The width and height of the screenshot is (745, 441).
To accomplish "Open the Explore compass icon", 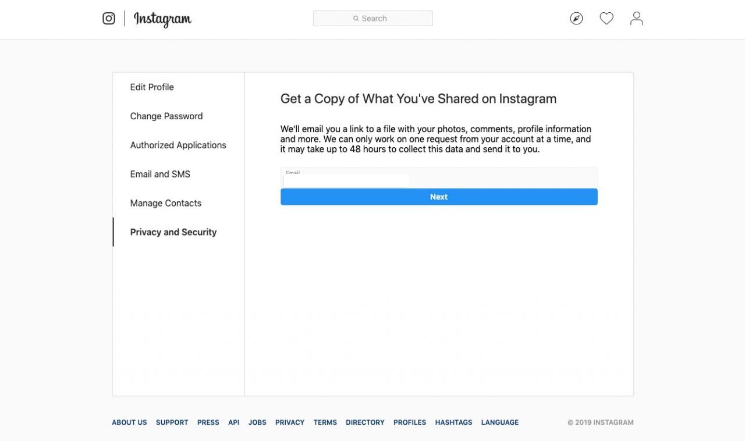I will pyautogui.click(x=576, y=19).
